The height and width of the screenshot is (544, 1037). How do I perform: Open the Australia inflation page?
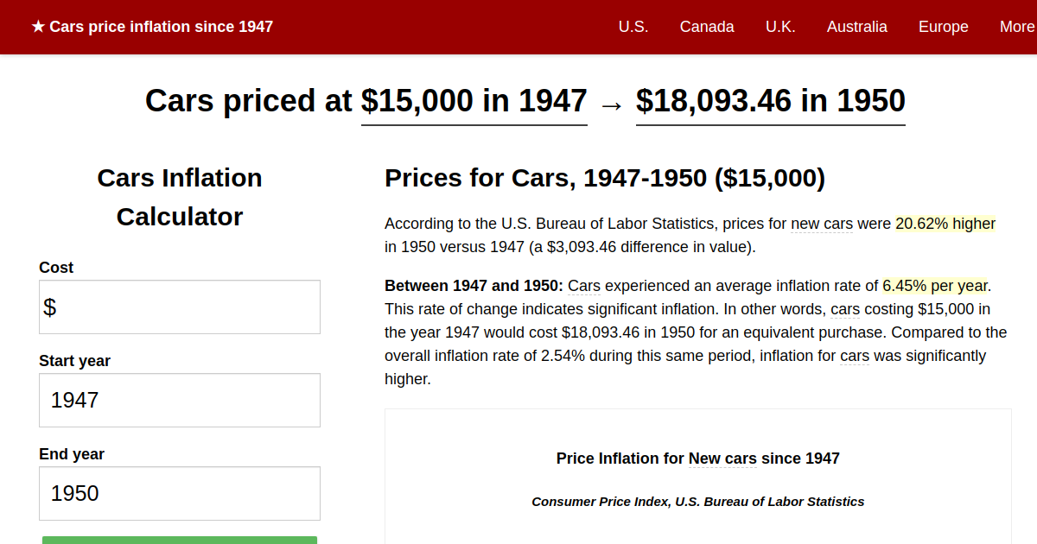856,27
